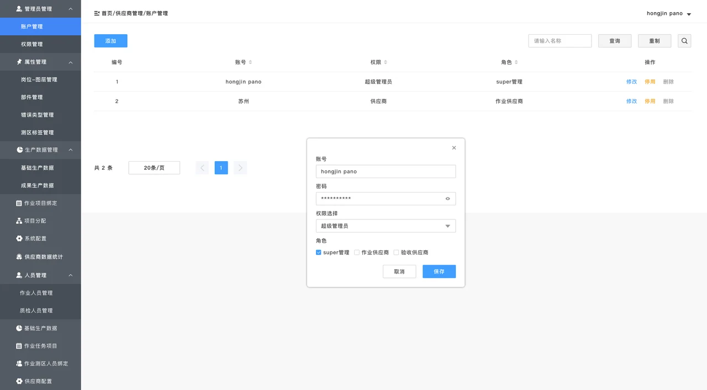707x390 pixels.
Task: Toggle sidebar with the breadcrumb menu icon
Action: click(x=97, y=13)
